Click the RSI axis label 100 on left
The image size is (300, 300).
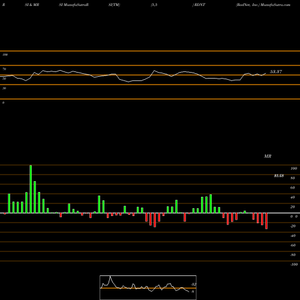5,55
